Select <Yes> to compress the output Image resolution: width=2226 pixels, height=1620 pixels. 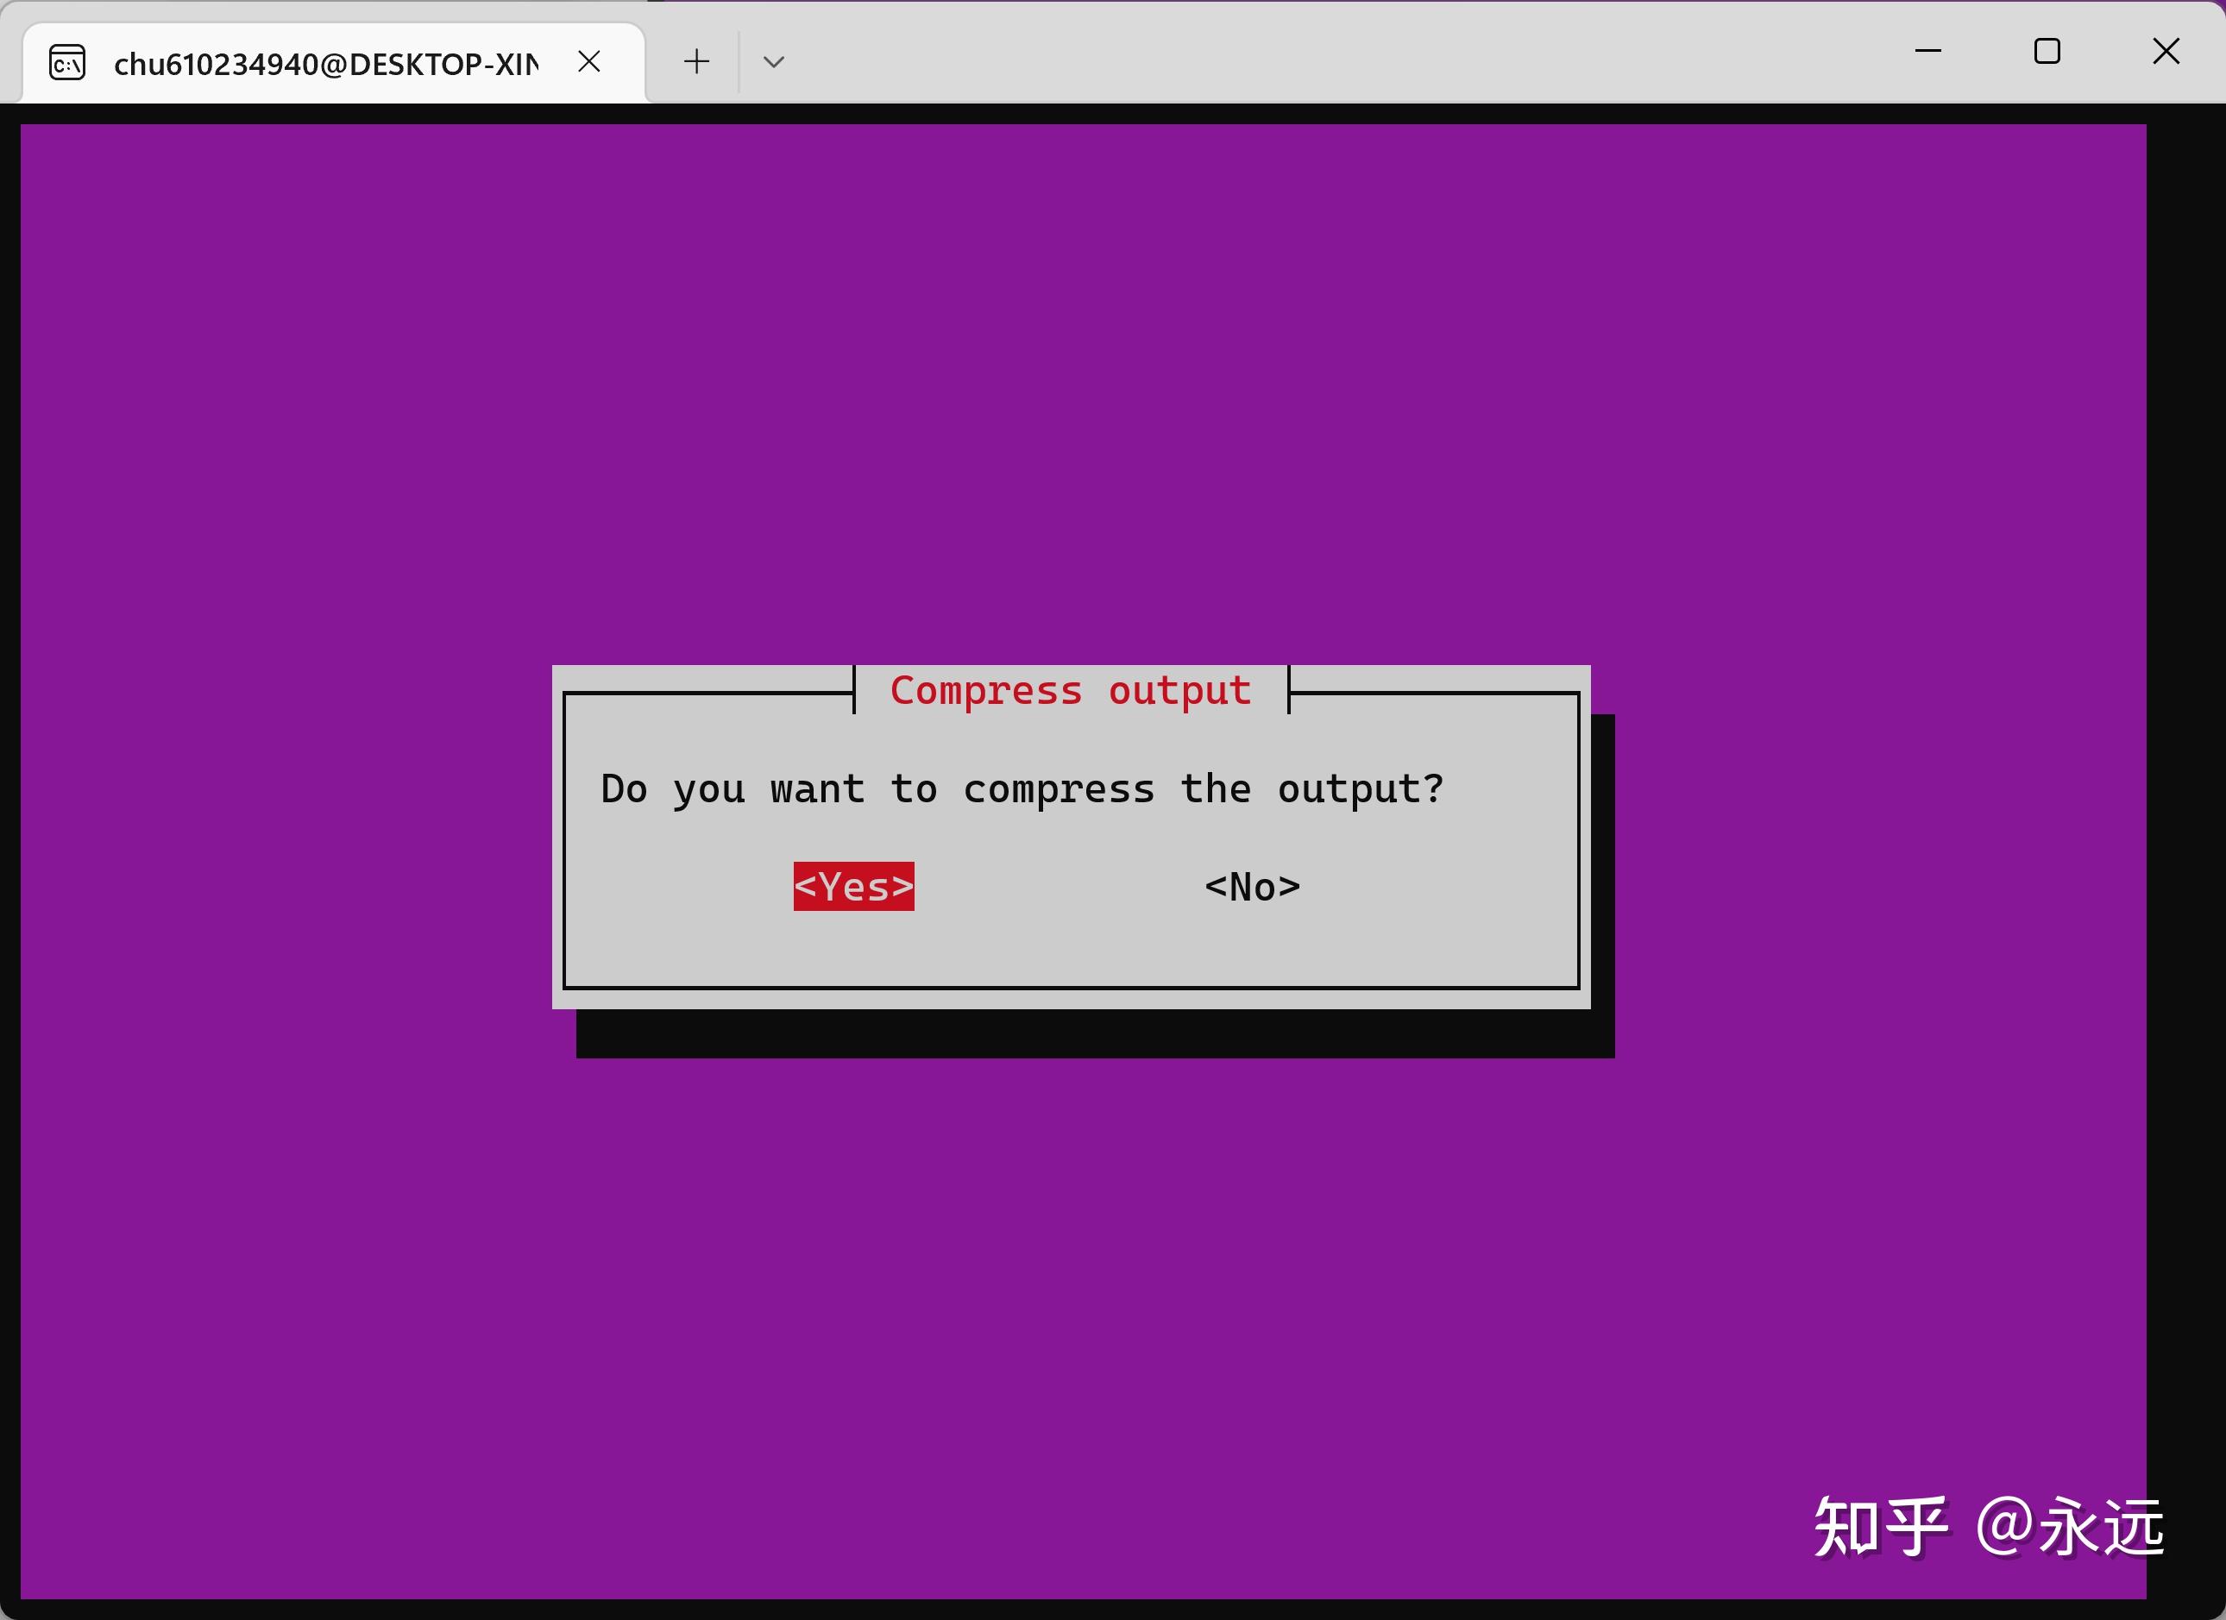tap(852, 886)
